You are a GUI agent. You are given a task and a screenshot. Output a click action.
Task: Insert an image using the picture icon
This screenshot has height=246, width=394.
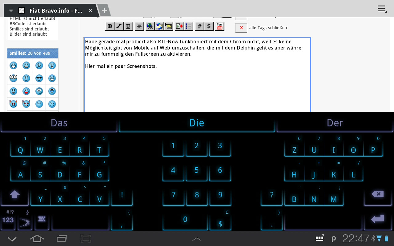(169, 26)
